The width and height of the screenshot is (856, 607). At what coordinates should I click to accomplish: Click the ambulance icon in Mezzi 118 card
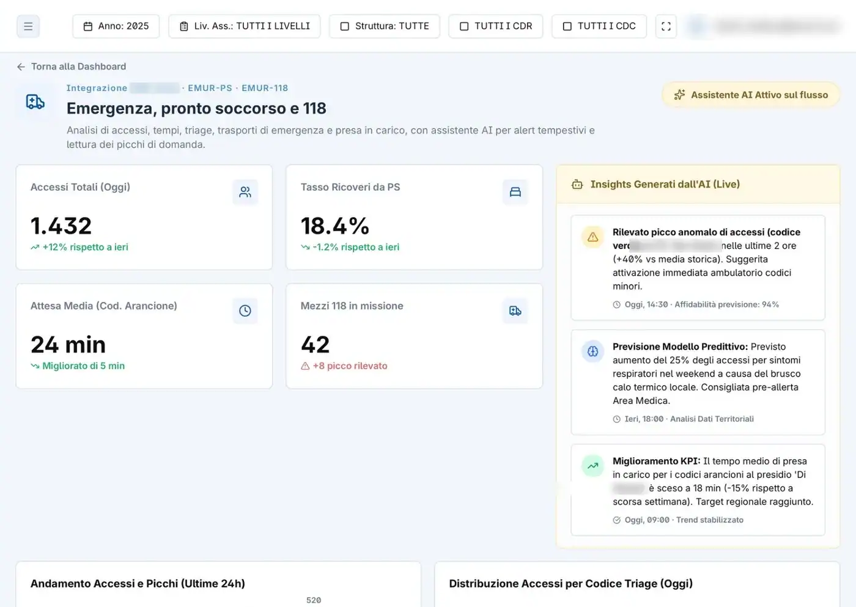pos(515,311)
